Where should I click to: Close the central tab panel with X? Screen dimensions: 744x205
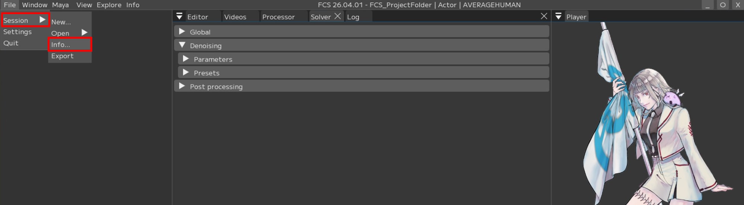click(543, 16)
